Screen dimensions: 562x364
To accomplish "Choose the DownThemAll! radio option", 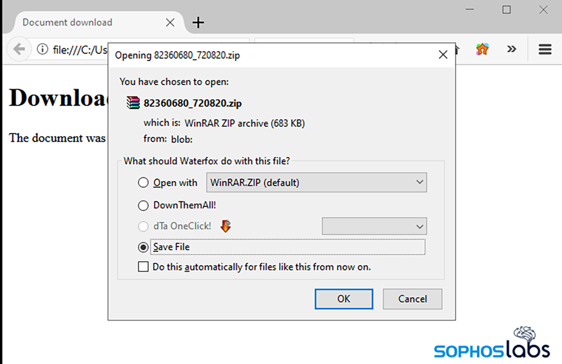I will pos(143,205).
